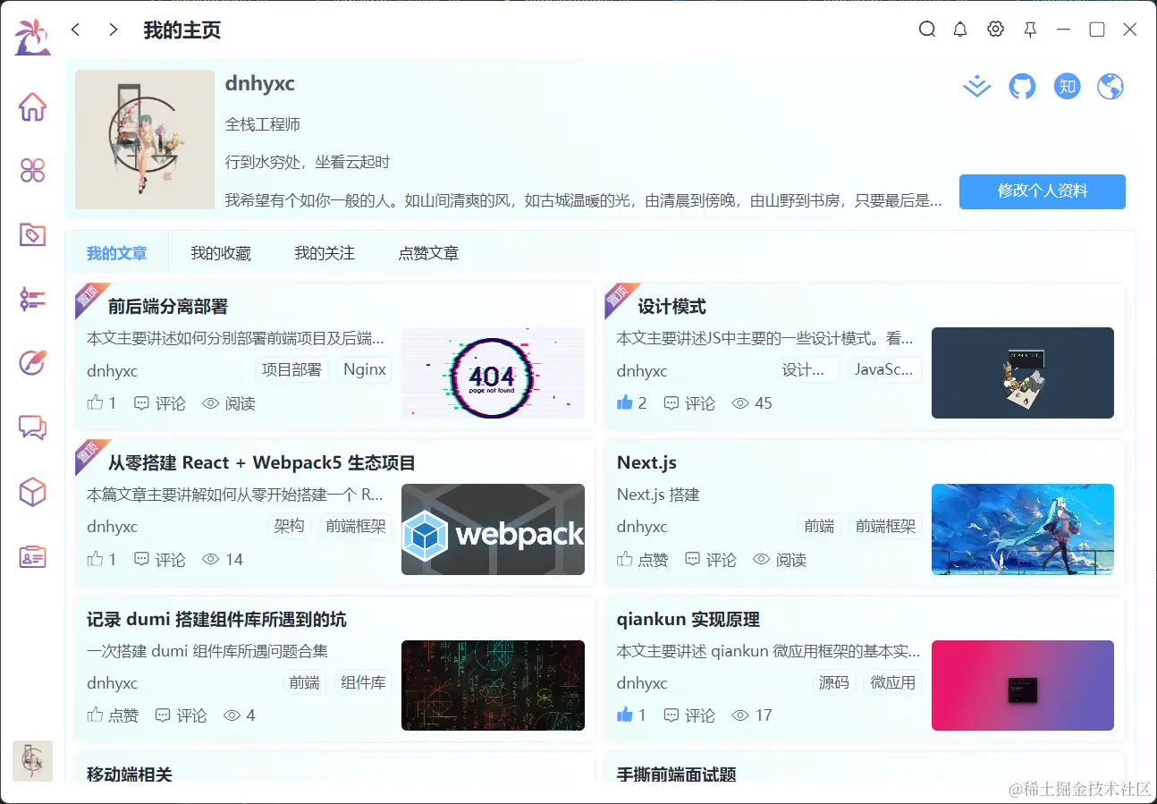Open settings gear icon

pyautogui.click(x=995, y=30)
